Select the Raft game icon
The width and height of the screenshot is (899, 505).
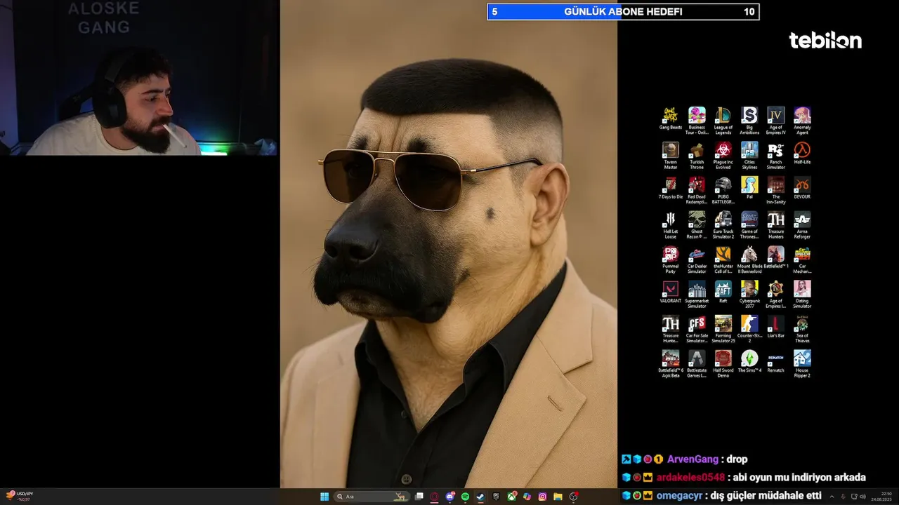click(x=723, y=292)
